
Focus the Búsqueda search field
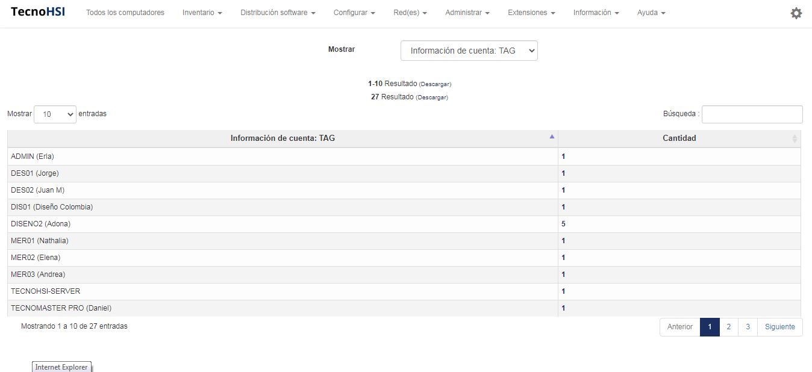click(752, 114)
